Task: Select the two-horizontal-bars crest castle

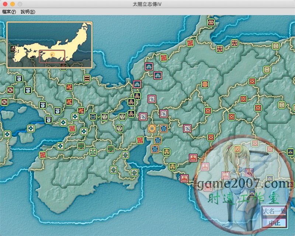Action: (87, 78)
